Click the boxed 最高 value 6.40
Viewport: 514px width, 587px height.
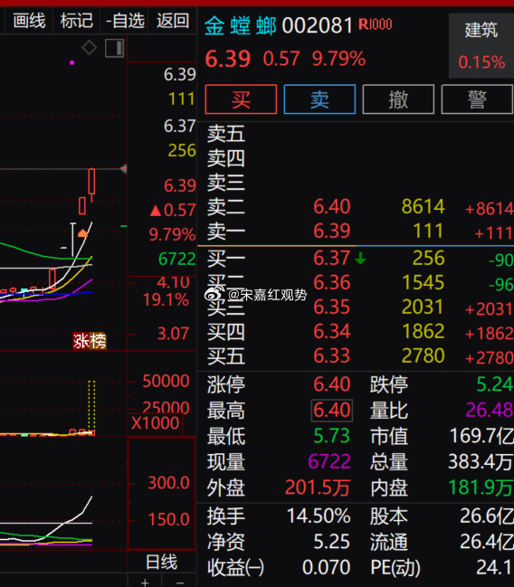332,411
